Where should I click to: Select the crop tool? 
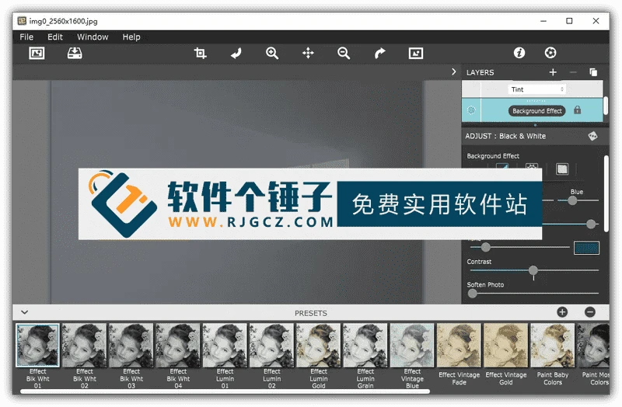coord(201,53)
